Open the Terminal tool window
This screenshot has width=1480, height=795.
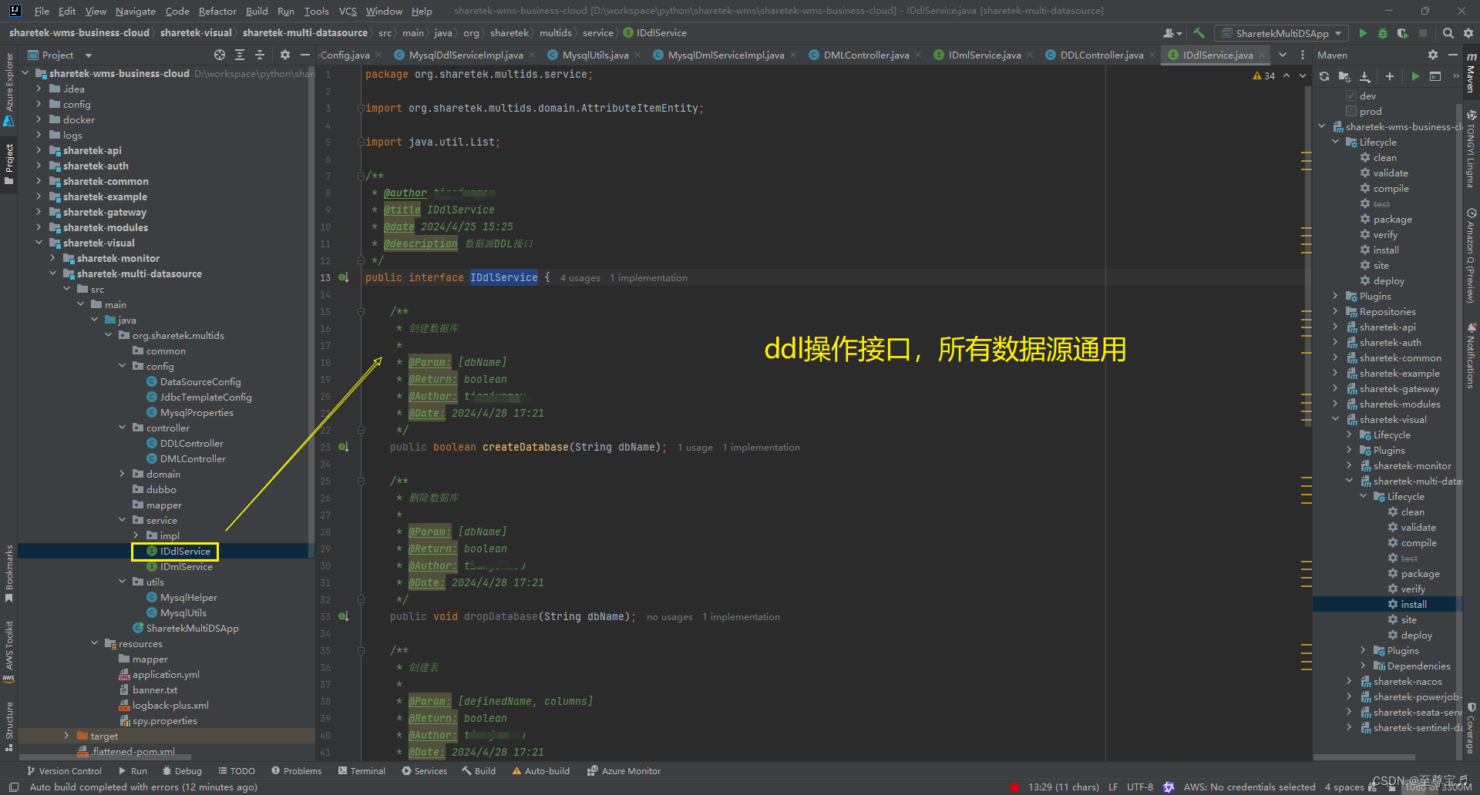(x=368, y=770)
